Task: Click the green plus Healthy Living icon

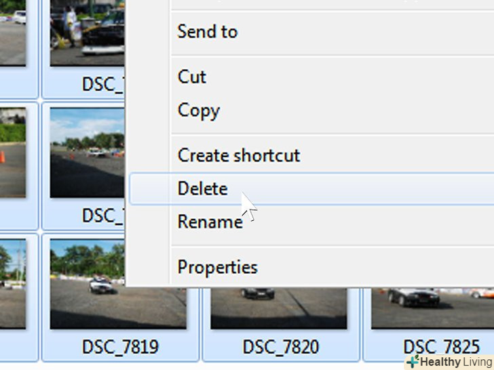Action: tap(413, 362)
